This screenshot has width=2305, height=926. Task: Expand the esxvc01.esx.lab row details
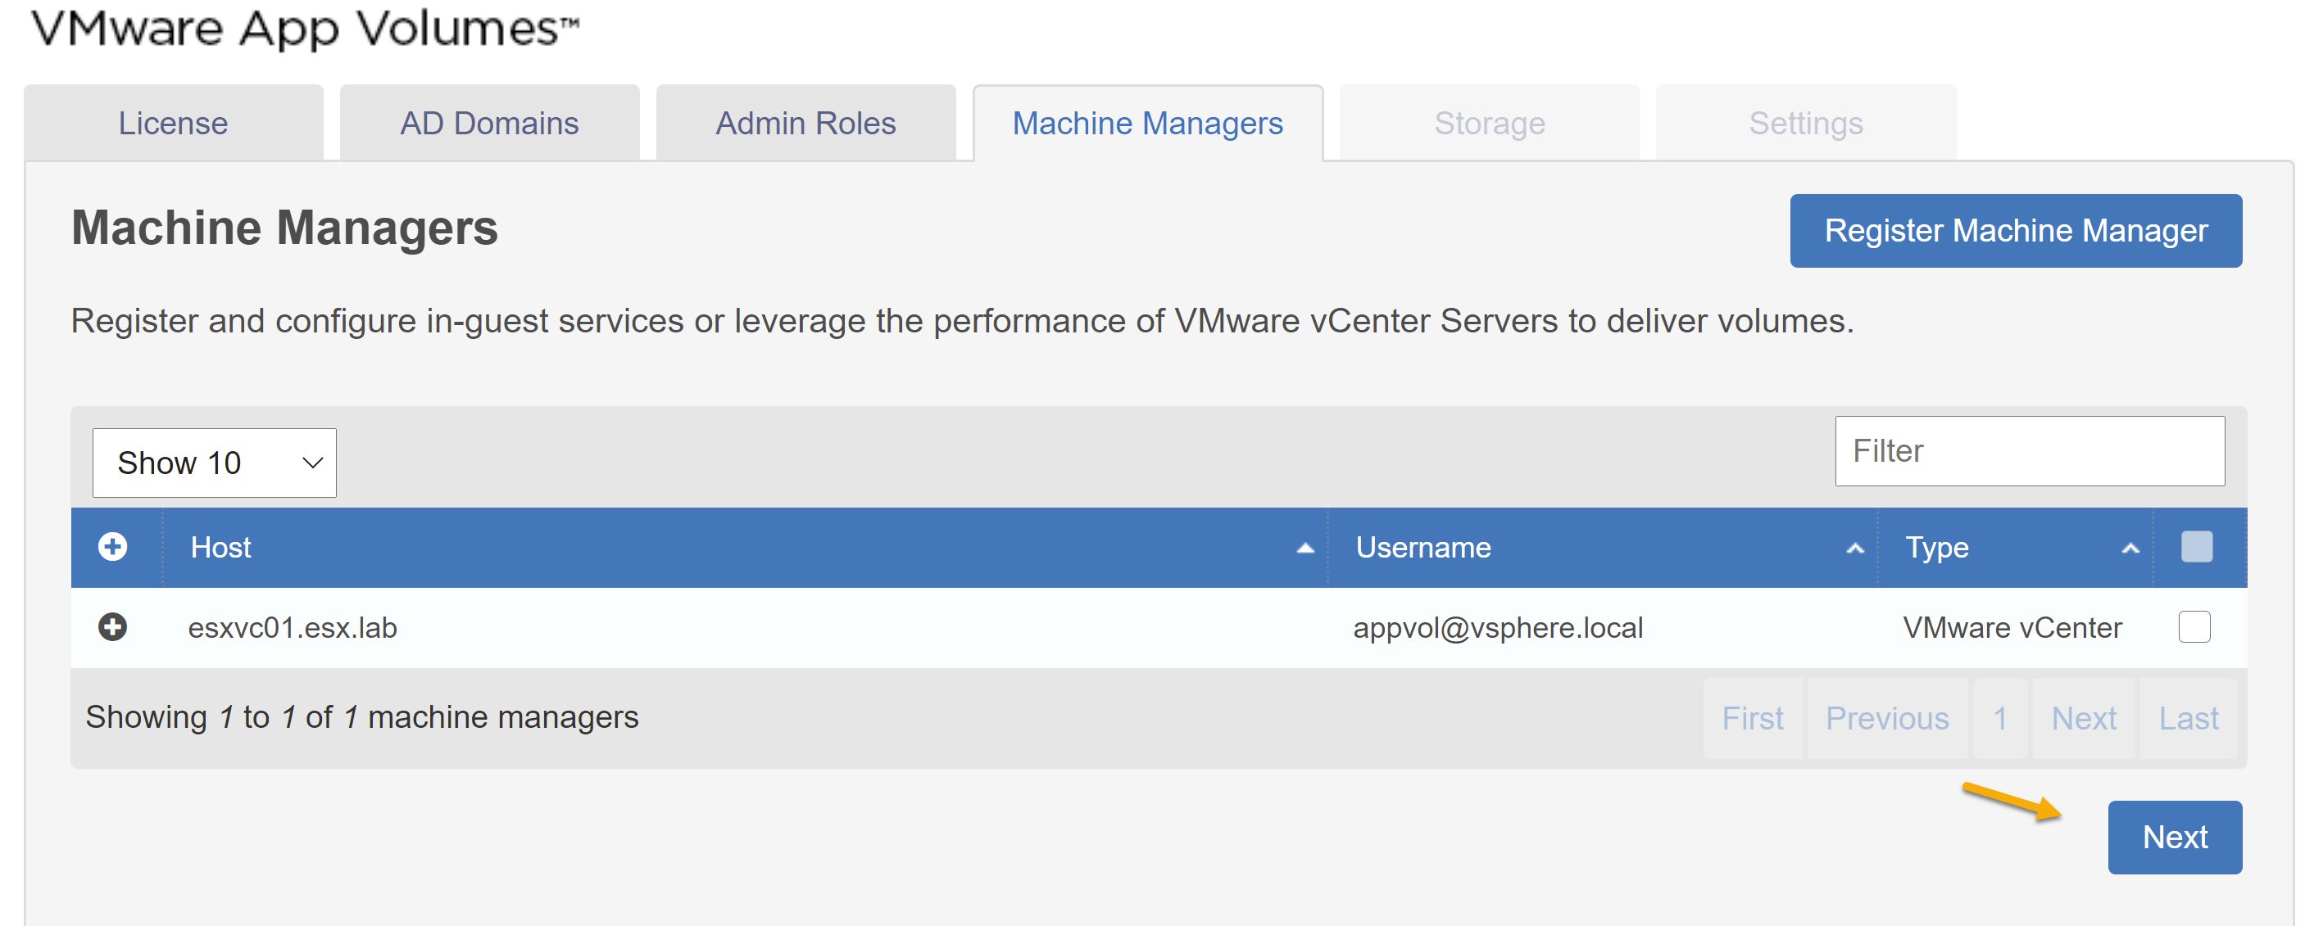113,626
